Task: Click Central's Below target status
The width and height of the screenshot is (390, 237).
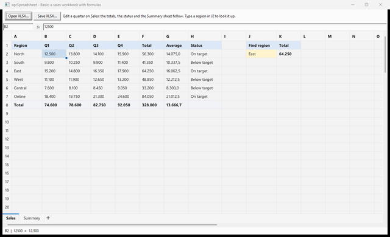Action: point(205,88)
